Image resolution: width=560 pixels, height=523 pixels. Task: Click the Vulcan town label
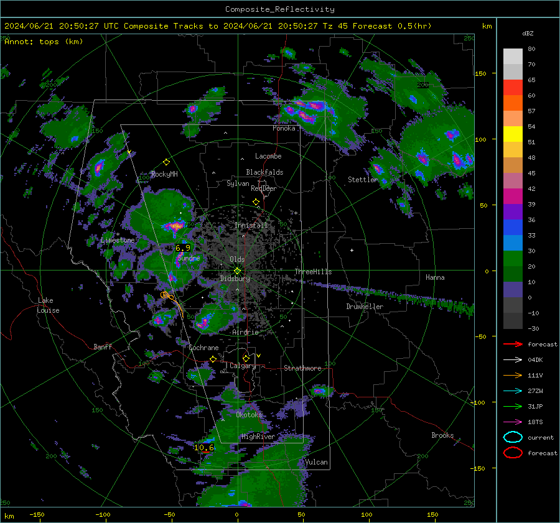(317, 462)
